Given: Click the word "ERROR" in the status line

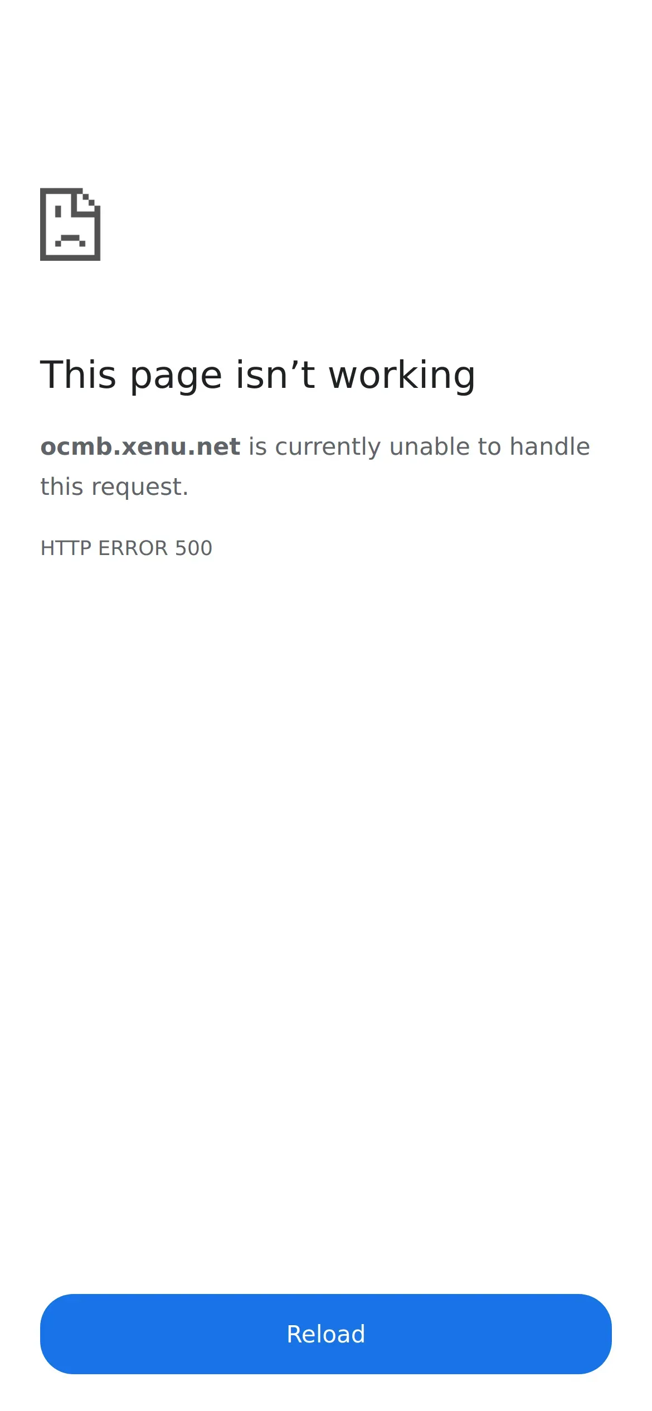Looking at the screenshot, I should (x=133, y=548).
